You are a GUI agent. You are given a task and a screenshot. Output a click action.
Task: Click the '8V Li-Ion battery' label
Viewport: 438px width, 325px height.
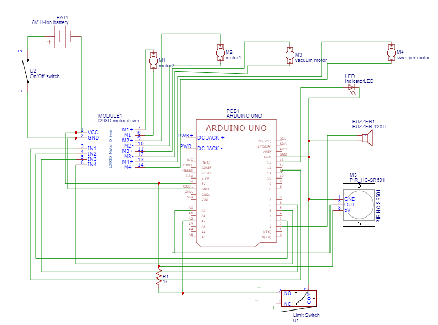tap(50, 22)
